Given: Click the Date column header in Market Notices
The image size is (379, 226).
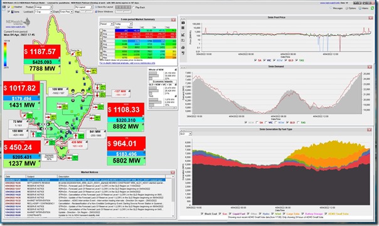Looking at the screenshot, I should click(15, 176).
